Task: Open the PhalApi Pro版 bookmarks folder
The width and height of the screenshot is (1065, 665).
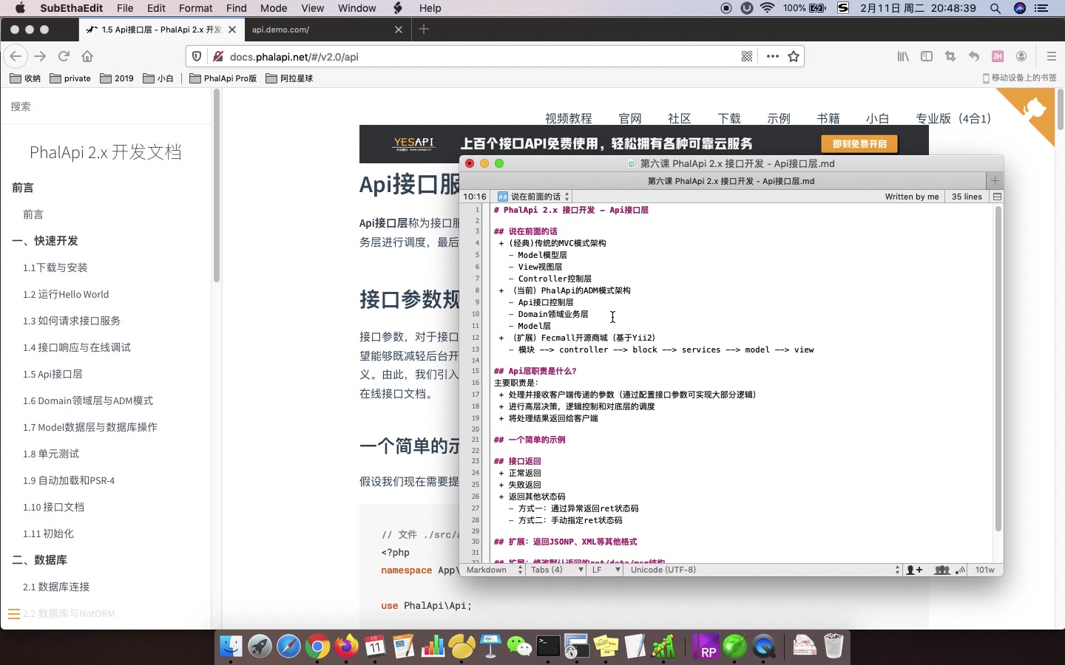Action: (223, 78)
